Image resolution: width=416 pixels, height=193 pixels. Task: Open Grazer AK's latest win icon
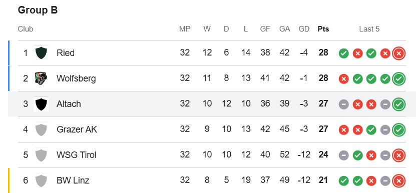pyautogui.click(x=399, y=130)
